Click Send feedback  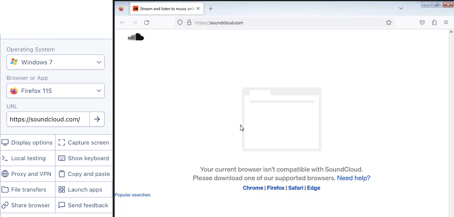[84, 205]
